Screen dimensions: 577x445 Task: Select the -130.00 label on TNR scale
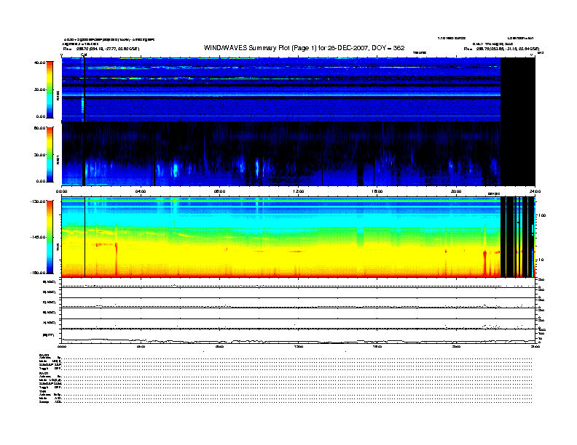[38, 201]
